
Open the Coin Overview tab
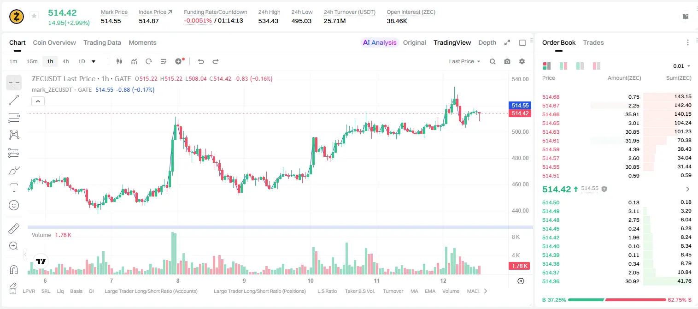54,42
